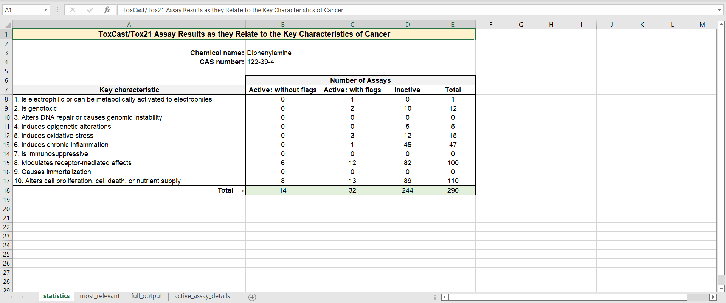Click the '4. Induces epigenetic alterations' cell
The image size is (726, 303).
(129, 127)
